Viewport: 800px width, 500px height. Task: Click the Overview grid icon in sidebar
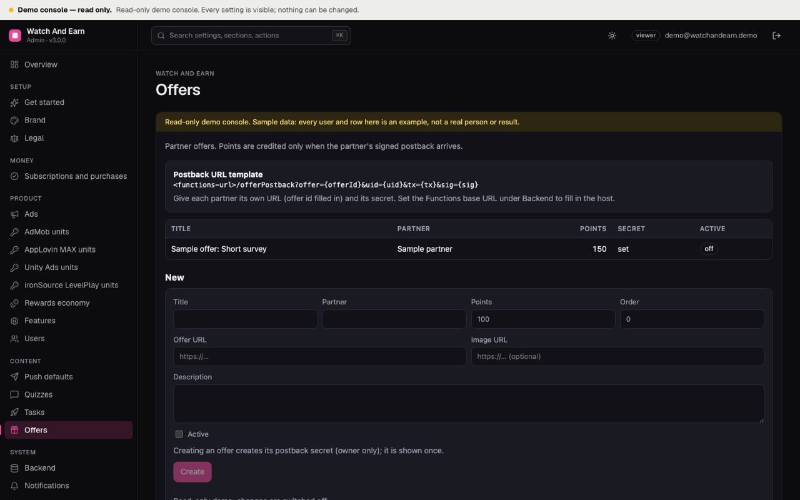[x=14, y=64]
